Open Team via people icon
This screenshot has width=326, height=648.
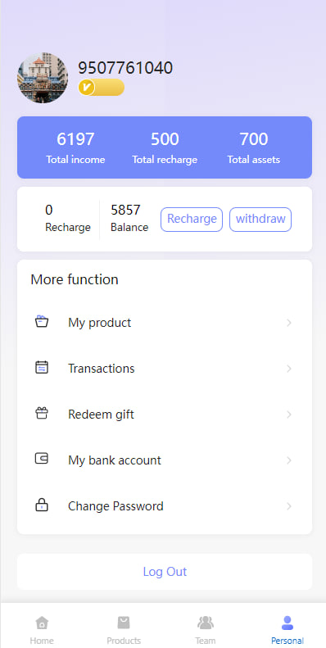(x=206, y=623)
